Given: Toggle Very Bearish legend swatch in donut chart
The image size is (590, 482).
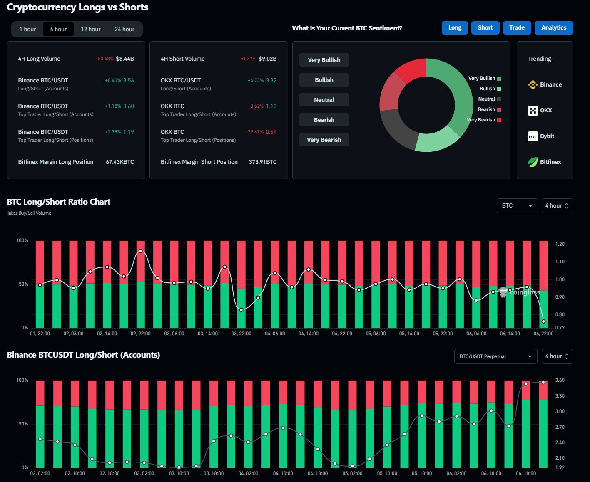Looking at the screenshot, I should coord(499,120).
